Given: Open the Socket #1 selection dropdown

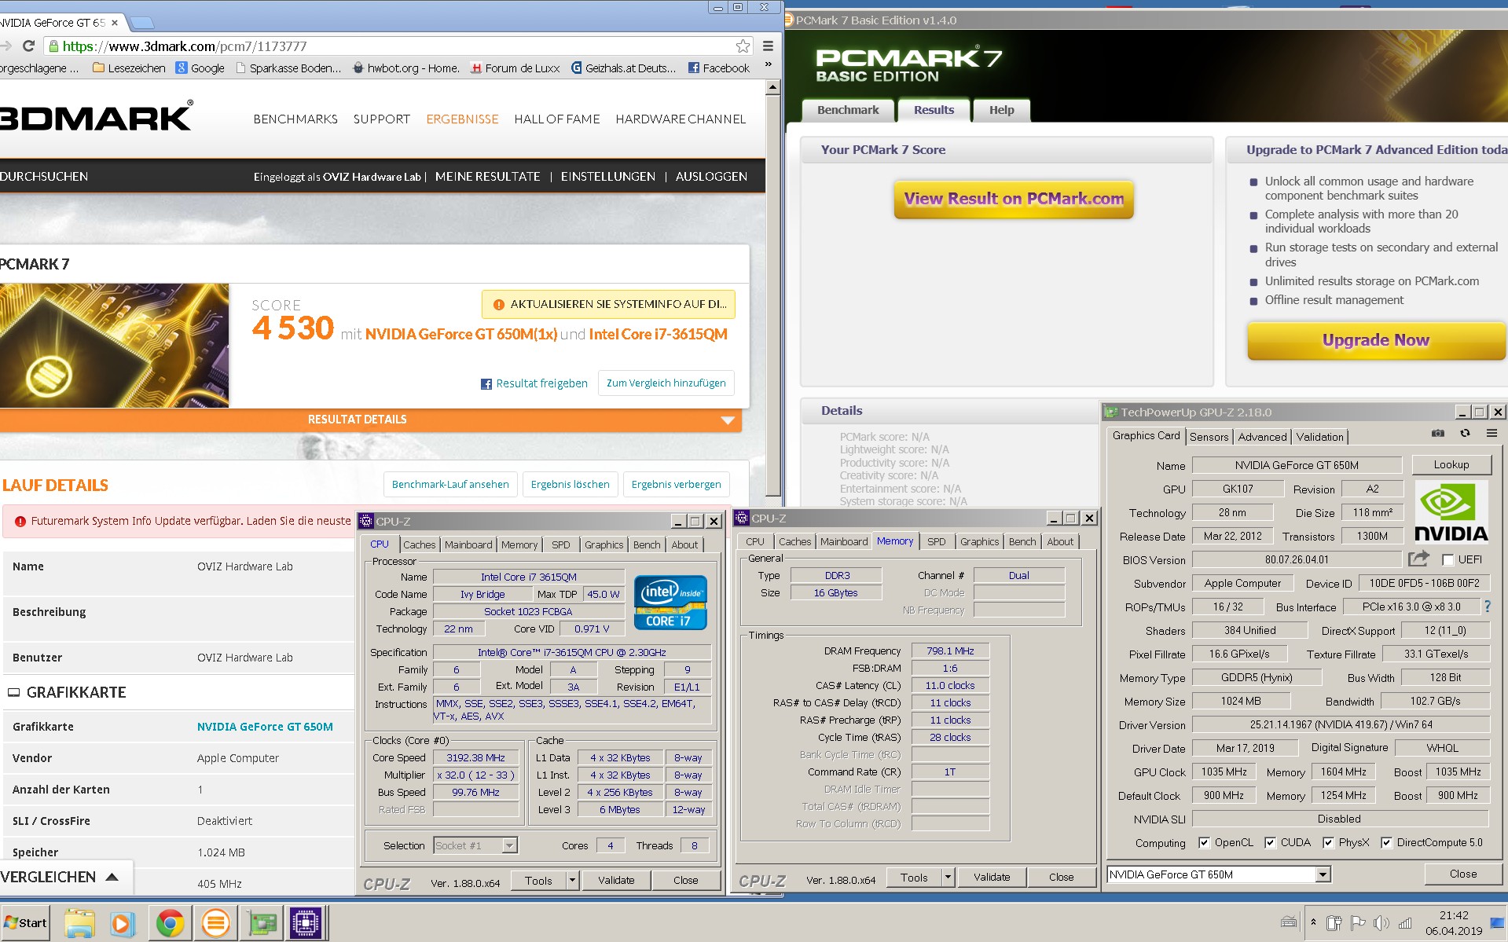Looking at the screenshot, I should (x=510, y=845).
